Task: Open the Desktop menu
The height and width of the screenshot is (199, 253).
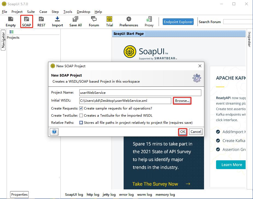Action: click(83, 12)
